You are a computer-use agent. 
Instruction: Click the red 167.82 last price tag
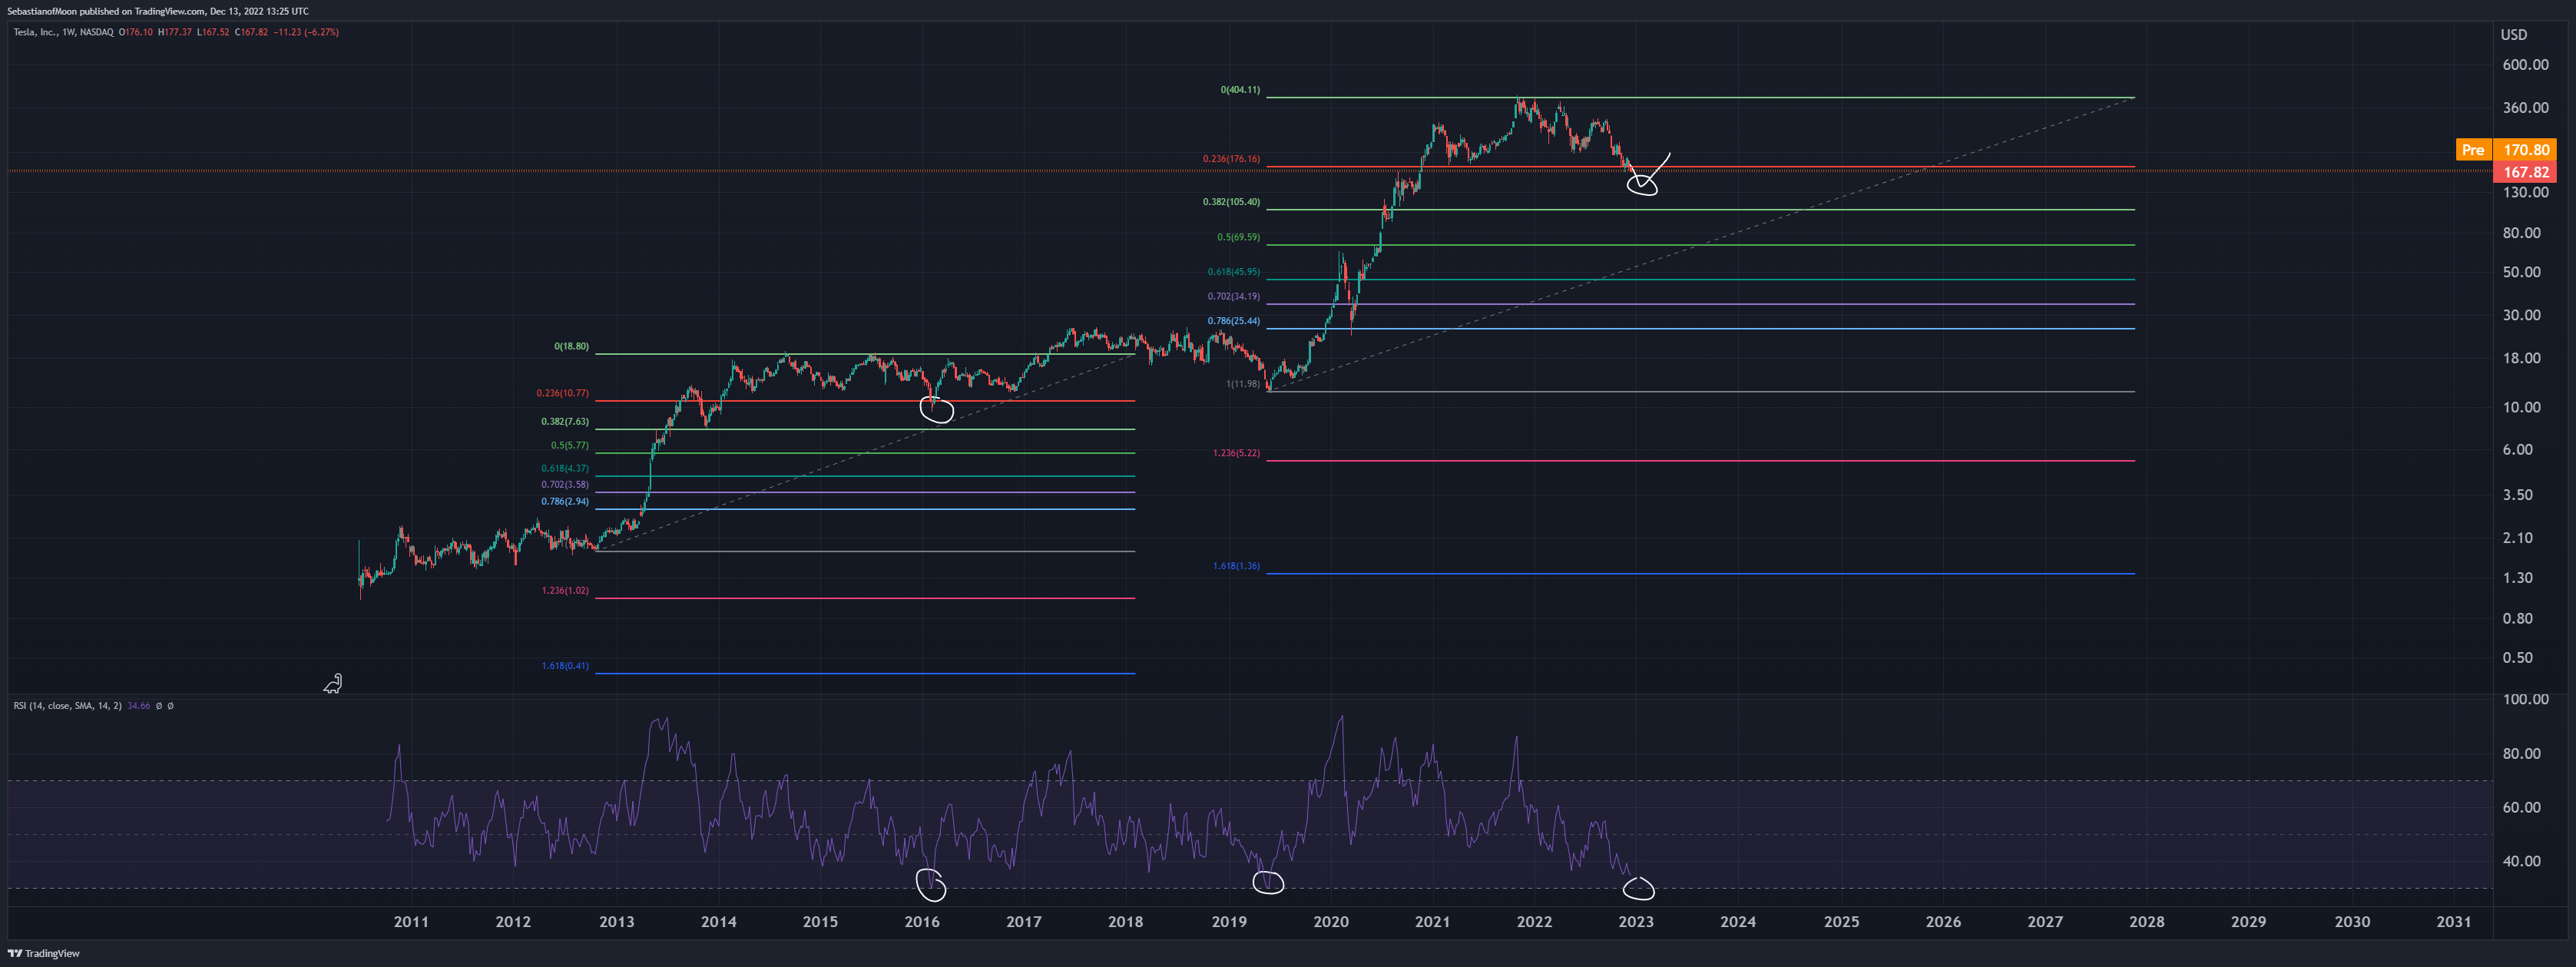point(2526,172)
